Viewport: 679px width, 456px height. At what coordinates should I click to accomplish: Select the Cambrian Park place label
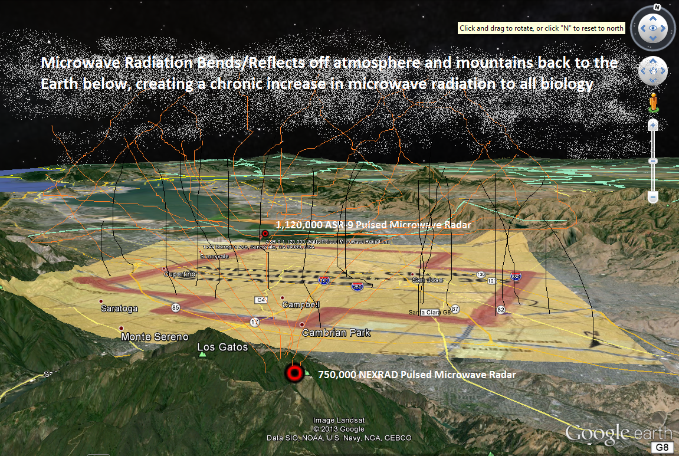click(x=336, y=333)
